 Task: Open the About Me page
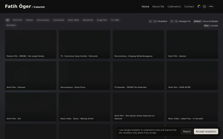pos(158,6)
